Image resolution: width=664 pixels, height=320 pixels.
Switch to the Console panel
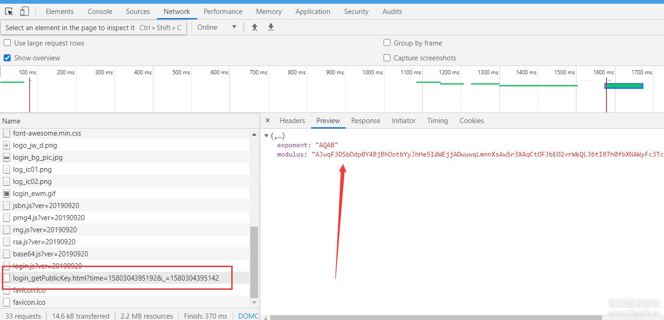click(x=99, y=11)
